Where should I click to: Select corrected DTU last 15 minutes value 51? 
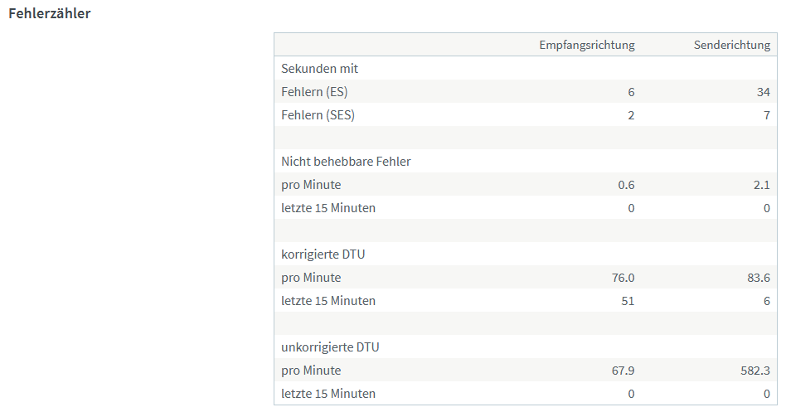point(628,301)
